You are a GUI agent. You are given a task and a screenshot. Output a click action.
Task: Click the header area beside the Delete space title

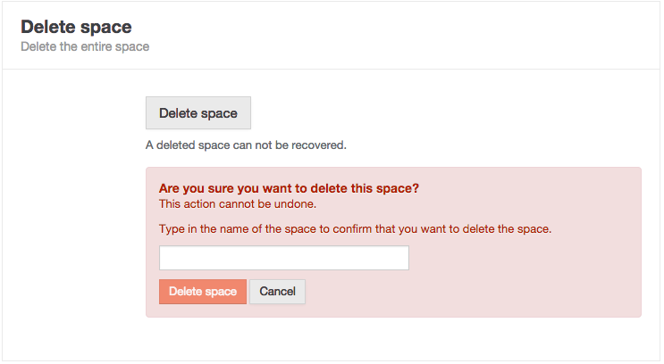[402, 34]
